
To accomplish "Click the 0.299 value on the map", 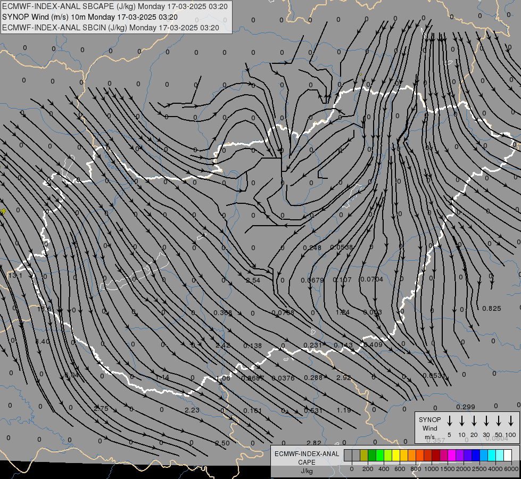I will pos(466,407).
